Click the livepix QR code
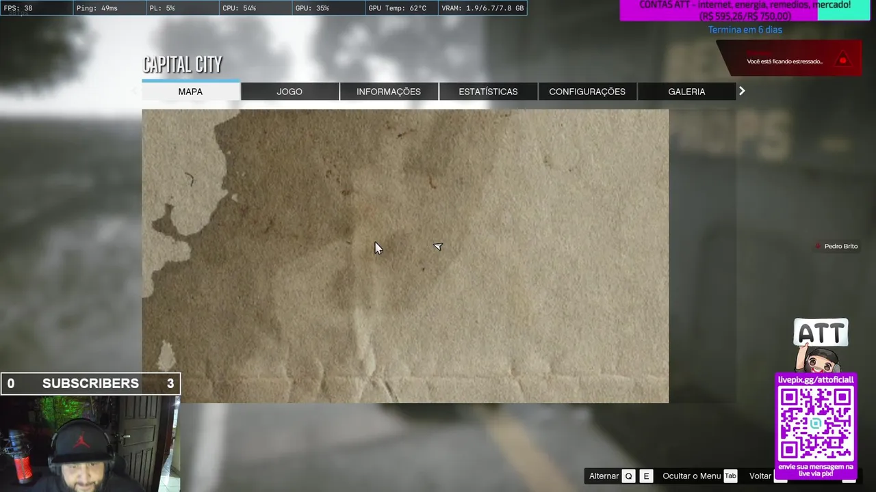The image size is (876, 492). coord(816,424)
